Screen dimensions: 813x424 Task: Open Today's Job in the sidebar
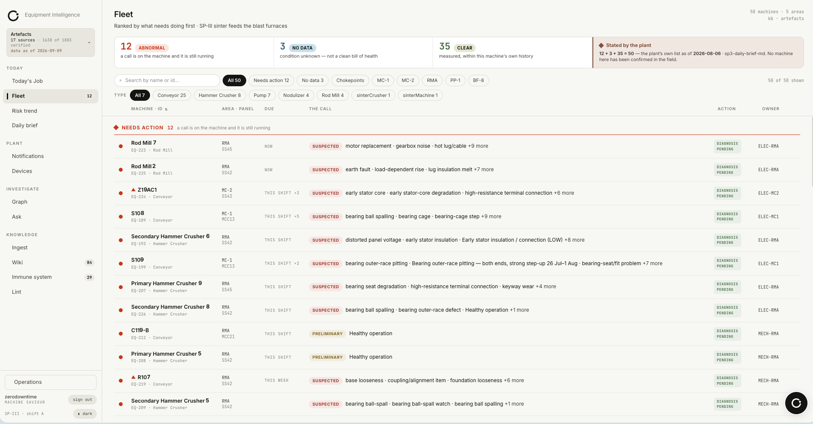(50, 81)
